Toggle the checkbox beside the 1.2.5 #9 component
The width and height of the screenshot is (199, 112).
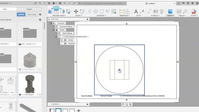pos(59,37)
